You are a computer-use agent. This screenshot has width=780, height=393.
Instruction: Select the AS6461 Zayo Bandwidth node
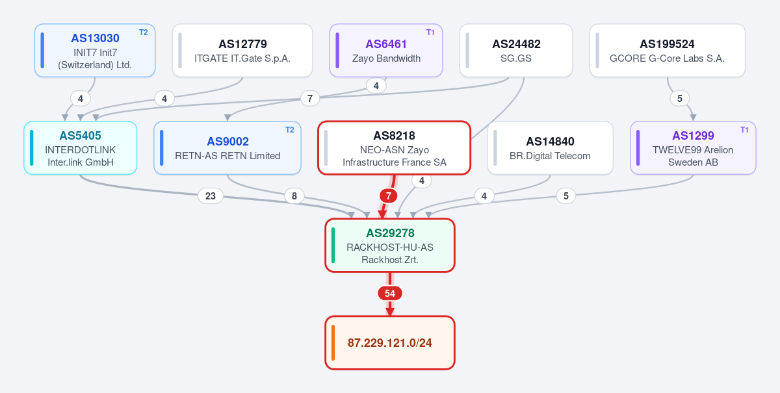[386, 51]
